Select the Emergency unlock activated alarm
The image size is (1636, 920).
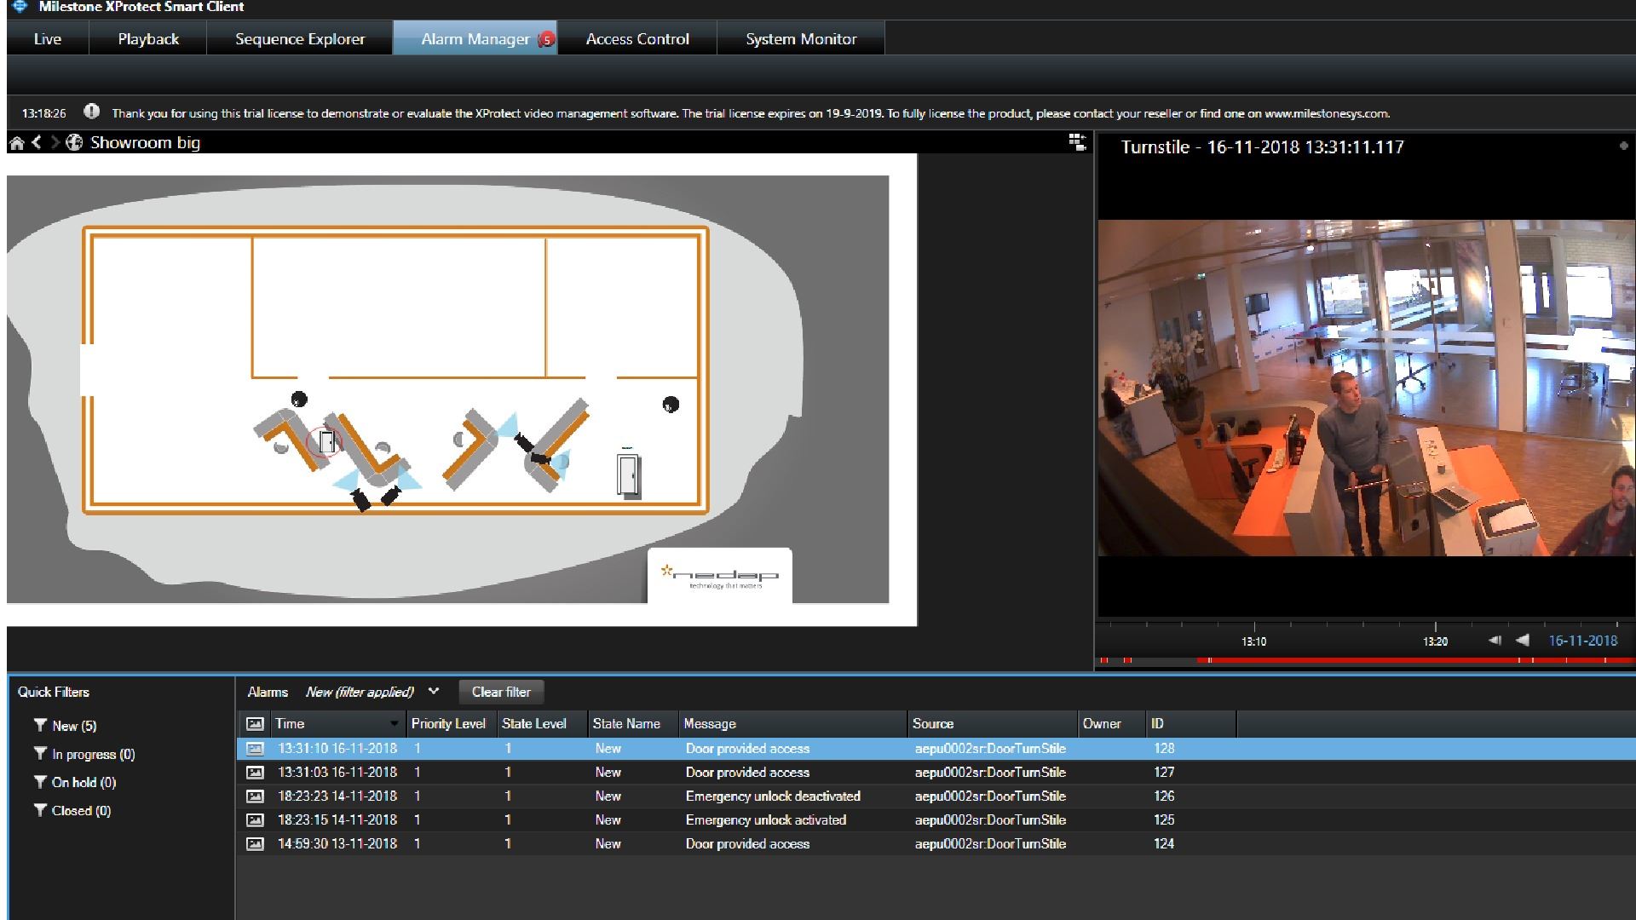936,820
